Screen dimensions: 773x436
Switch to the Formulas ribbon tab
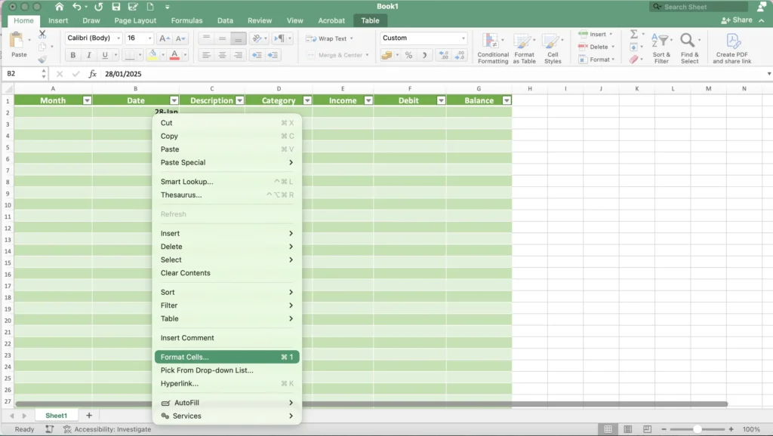(x=186, y=20)
